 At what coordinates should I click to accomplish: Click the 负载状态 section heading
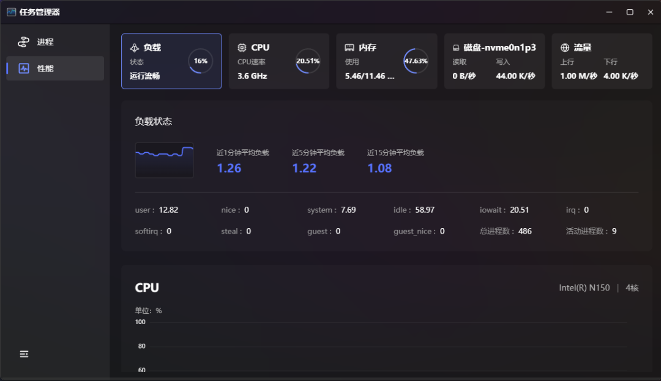(x=154, y=122)
